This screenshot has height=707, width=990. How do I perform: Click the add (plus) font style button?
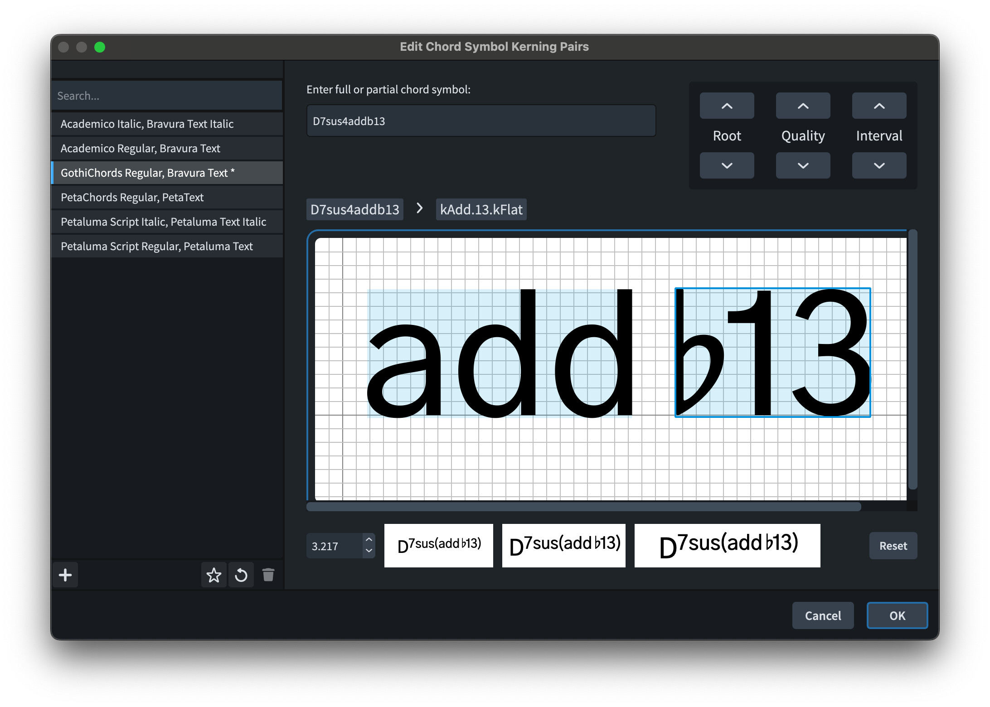(65, 575)
